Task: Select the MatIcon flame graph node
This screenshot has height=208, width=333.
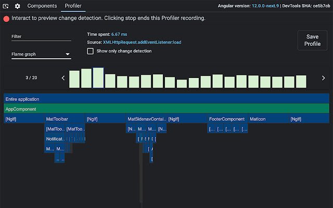Action: pyautogui.click(x=268, y=119)
